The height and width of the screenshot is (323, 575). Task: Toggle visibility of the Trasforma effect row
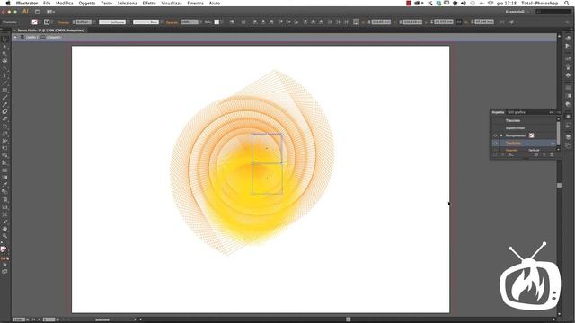[x=495, y=144]
